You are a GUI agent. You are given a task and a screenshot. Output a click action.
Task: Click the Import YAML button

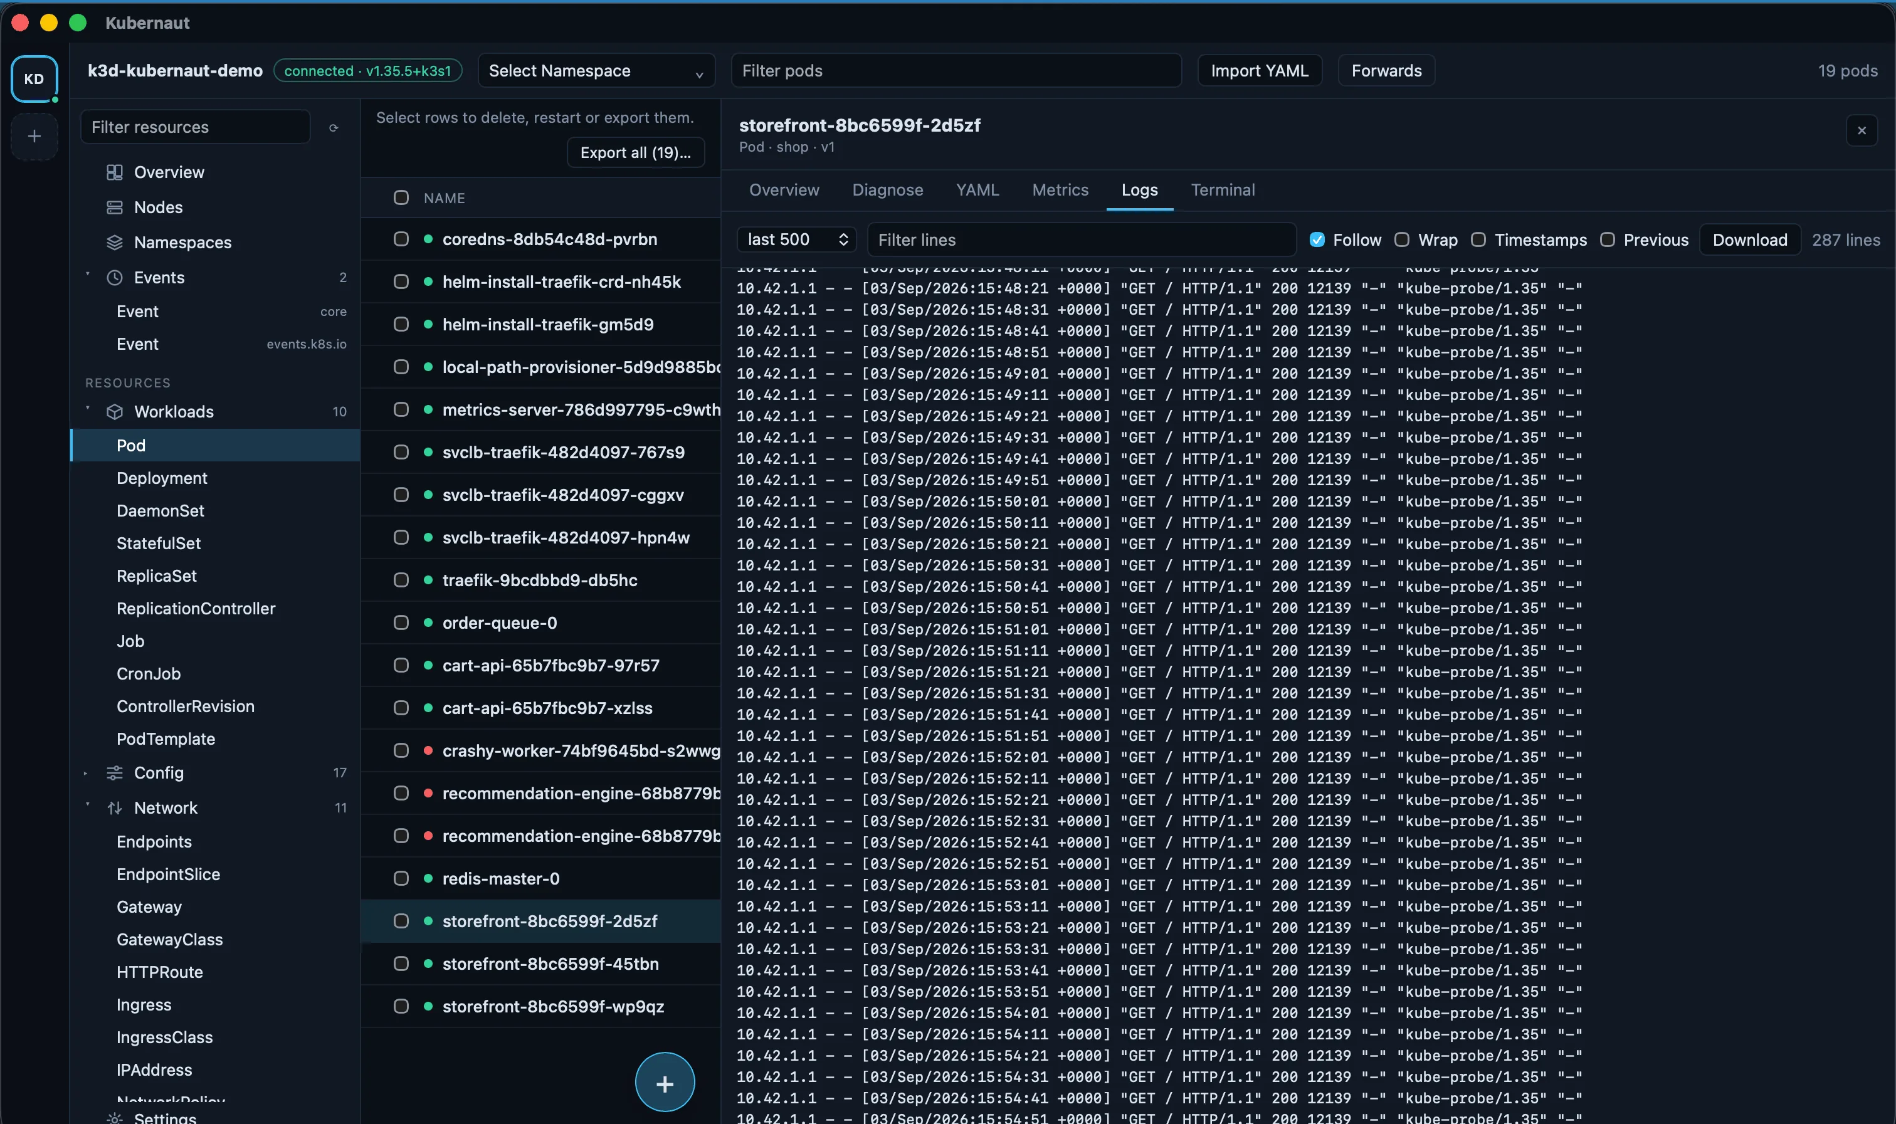[1259, 70]
